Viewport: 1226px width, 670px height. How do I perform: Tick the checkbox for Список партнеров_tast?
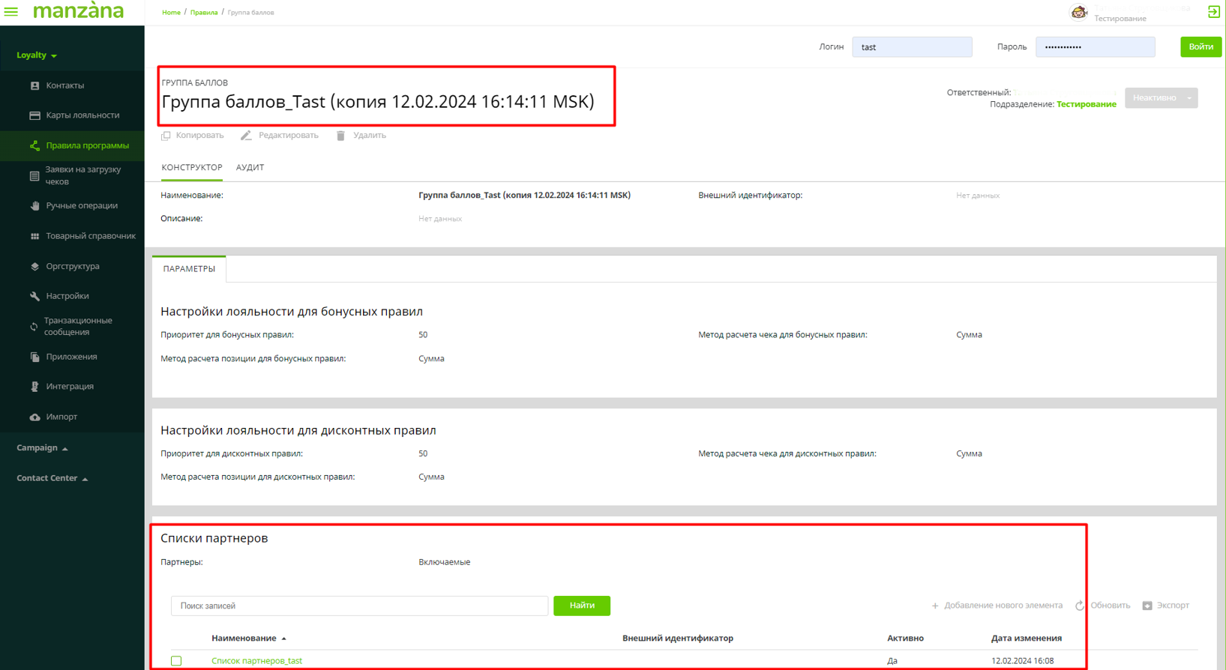point(176,661)
